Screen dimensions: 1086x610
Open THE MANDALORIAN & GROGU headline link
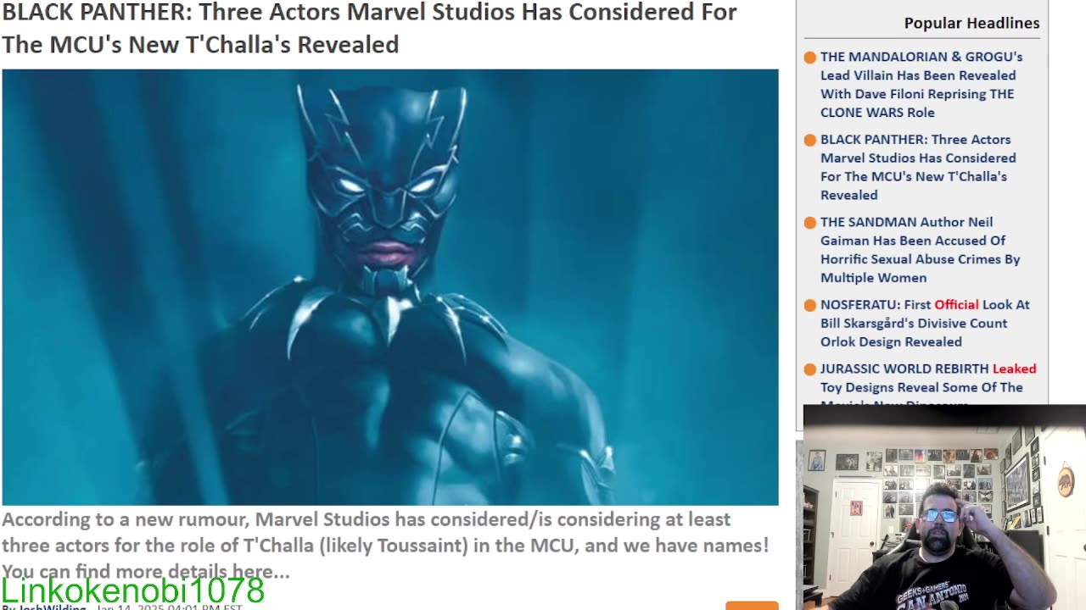[921, 85]
